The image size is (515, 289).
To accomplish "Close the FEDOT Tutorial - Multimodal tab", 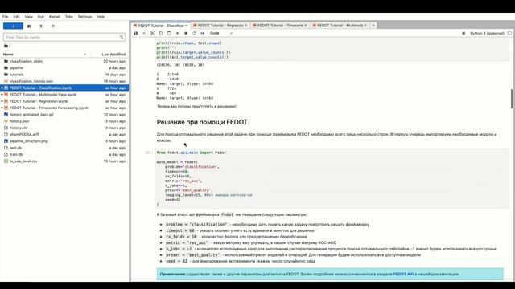I will (x=365, y=26).
